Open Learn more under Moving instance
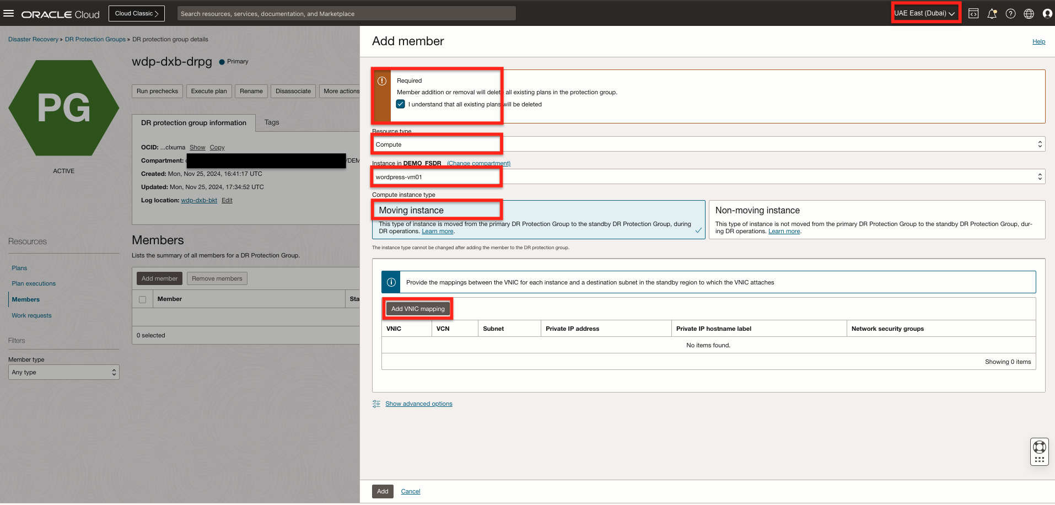Viewport: 1055px width, 505px height. [438, 232]
